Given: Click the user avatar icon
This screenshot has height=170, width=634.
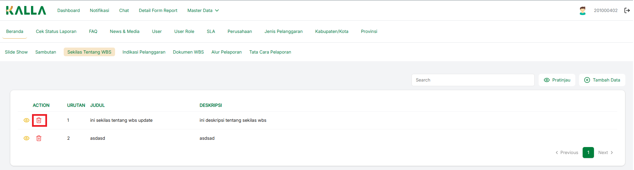Looking at the screenshot, I should (583, 11).
